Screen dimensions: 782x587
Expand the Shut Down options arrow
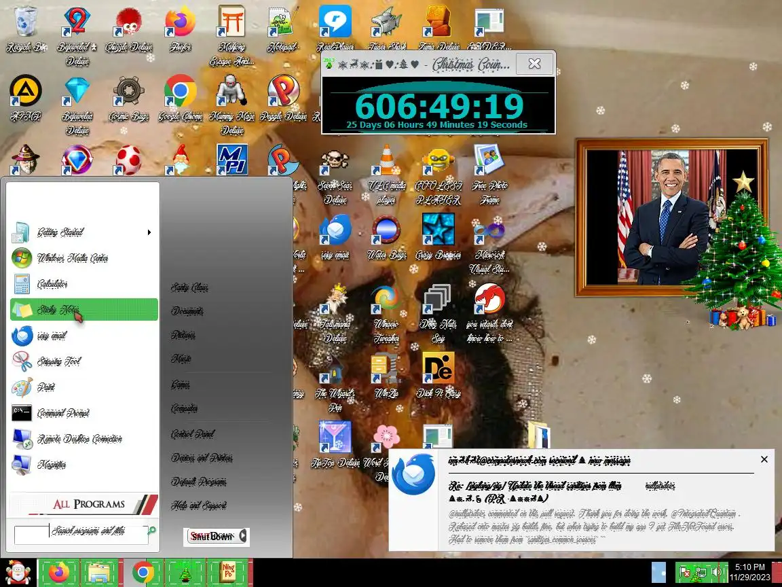(244, 537)
